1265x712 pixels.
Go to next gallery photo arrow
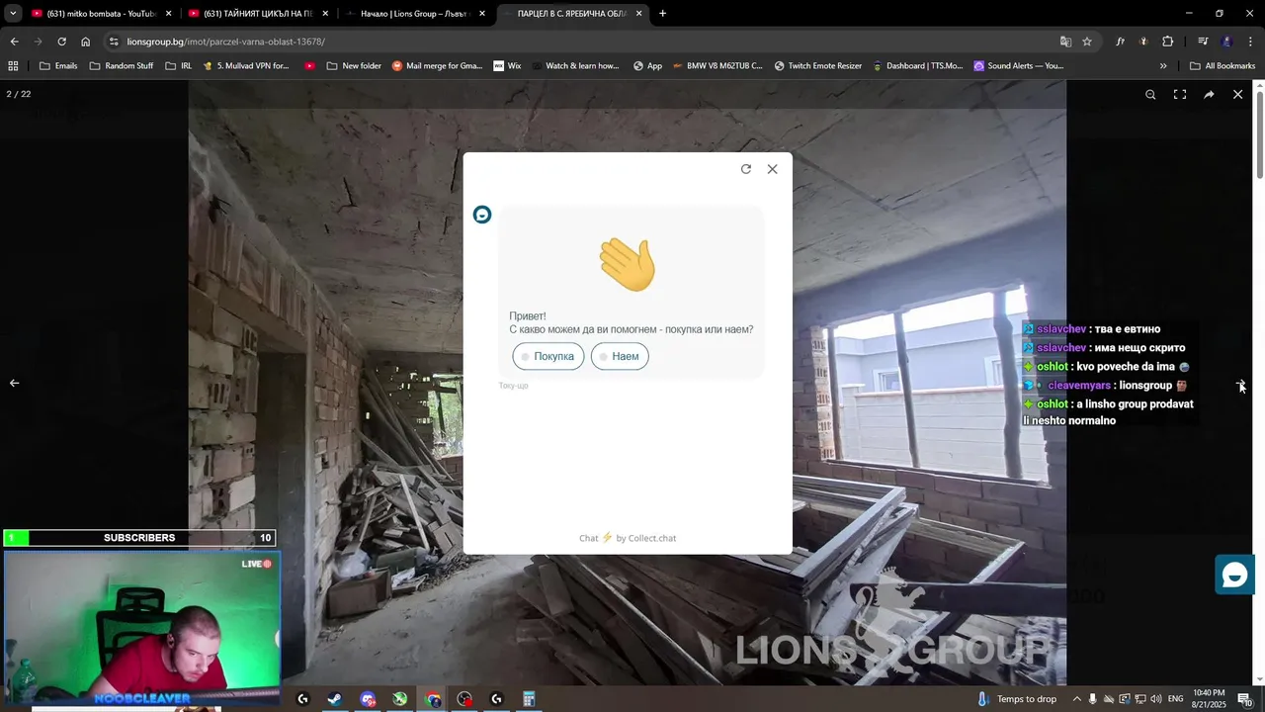pyautogui.click(x=1241, y=384)
